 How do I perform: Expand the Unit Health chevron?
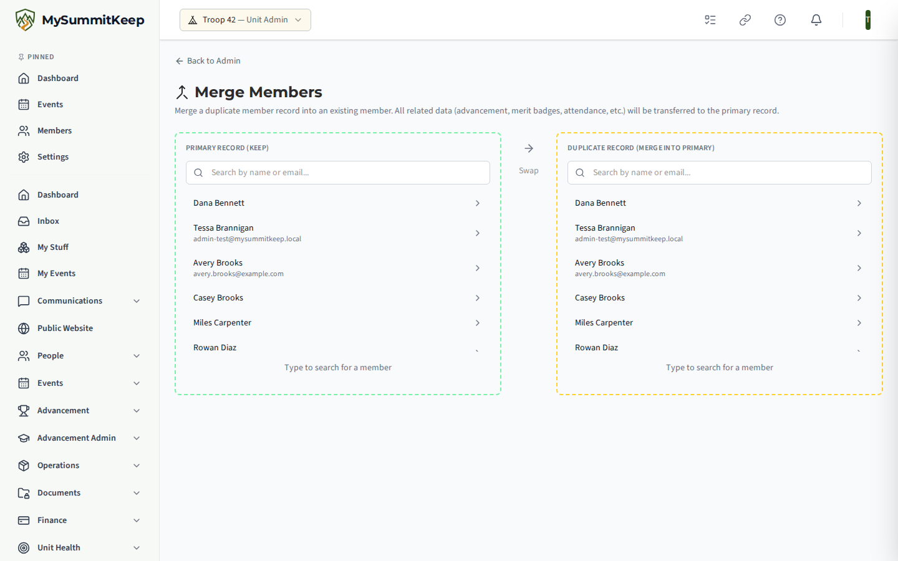click(137, 548)
